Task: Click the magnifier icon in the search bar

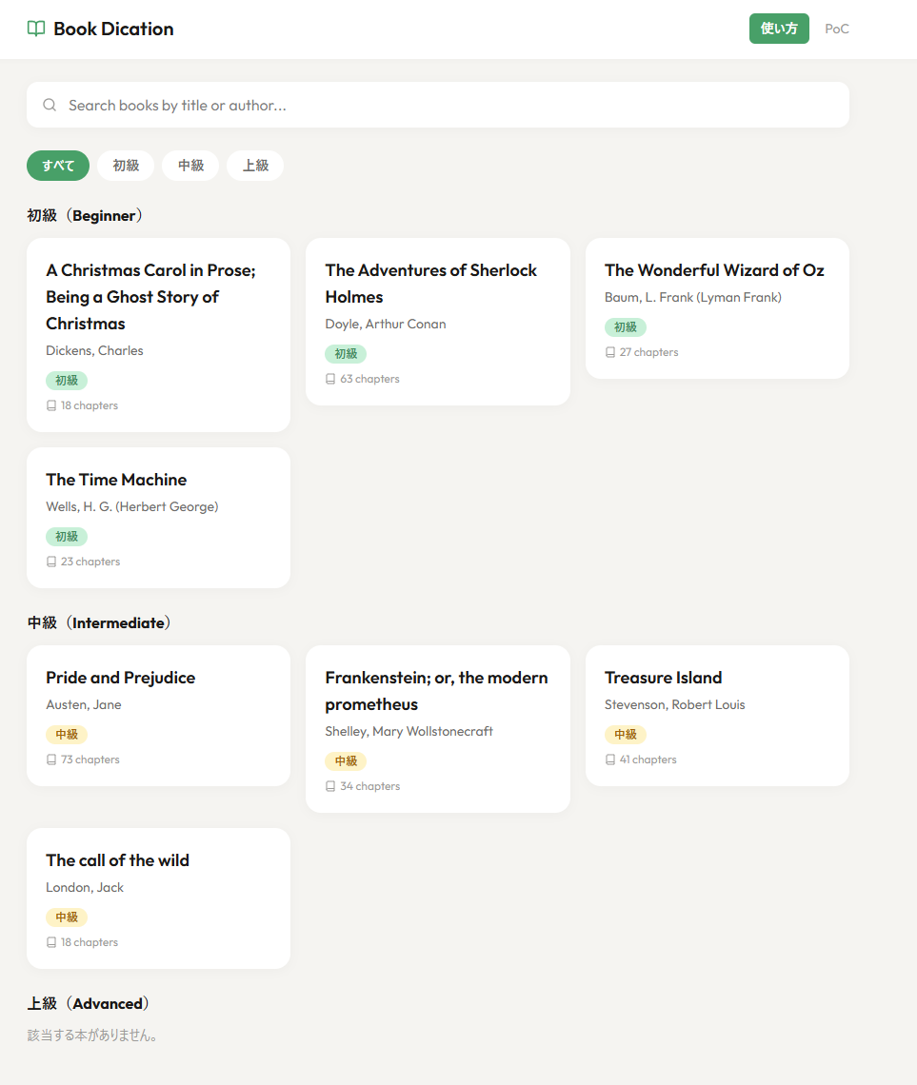Action: coord(50,105)
